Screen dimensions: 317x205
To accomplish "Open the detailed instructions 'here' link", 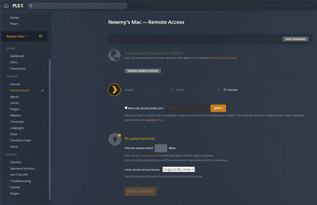I will (x=160, y=120).
